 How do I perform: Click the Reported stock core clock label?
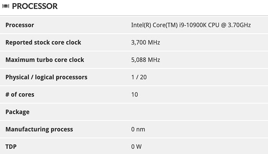coord(43,42)
